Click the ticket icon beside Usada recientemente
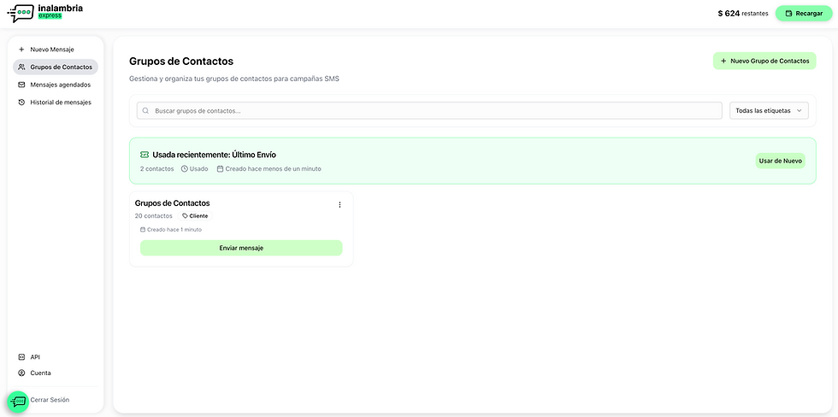Image resolution: width=838 pixels, height=417 pixels. click(x=145, y=155)
